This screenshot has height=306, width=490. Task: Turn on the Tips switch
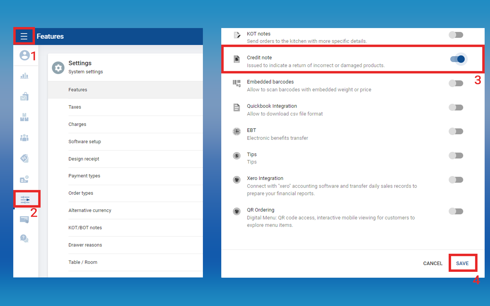pyautogui.click(x=456, y=156)
